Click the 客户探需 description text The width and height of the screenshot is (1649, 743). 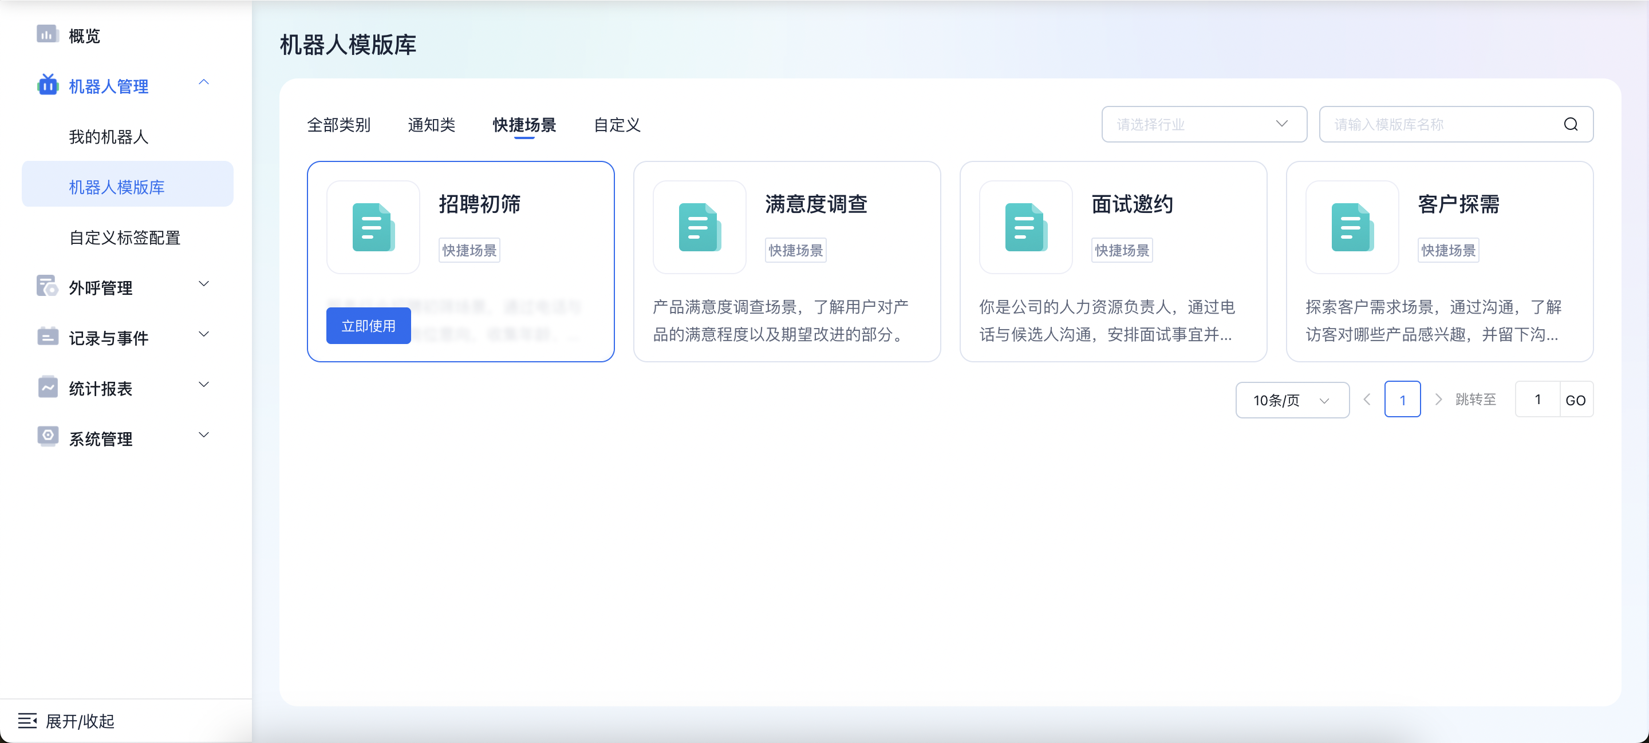[x=1433, y=321]
